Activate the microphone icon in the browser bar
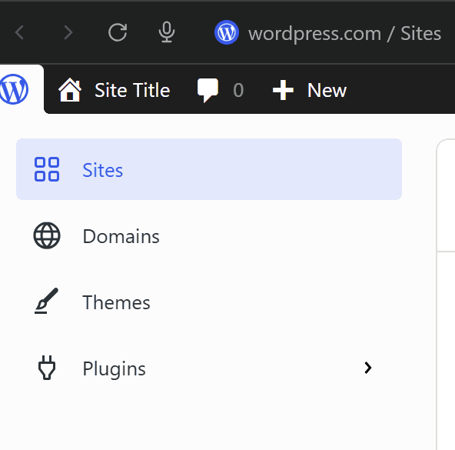Image resolution: width=455 pixels, height=450 pixels. click(x=167, y=32)
